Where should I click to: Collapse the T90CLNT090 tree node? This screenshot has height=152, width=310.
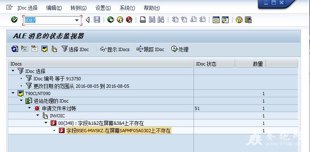tap(13, 93)
